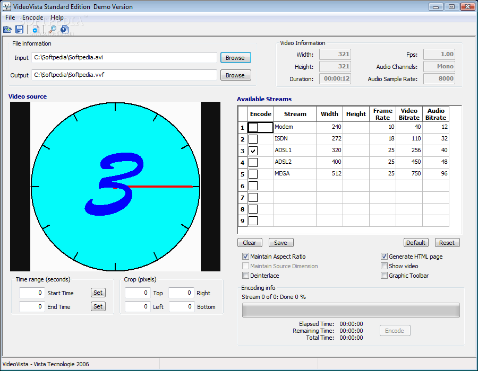Click the Output file path field
The width and height of the screenshot is (478, 371).
point(124,75)
